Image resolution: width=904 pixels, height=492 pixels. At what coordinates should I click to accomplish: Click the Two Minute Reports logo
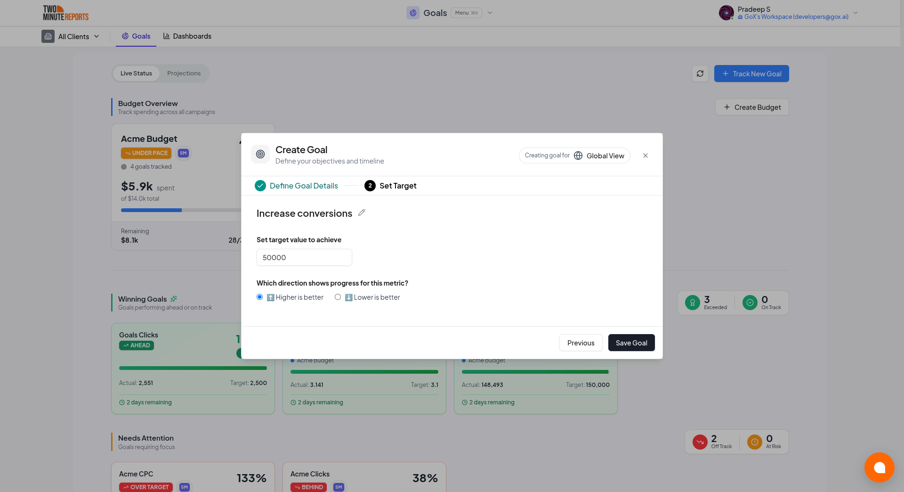click(x=65, y=13)
